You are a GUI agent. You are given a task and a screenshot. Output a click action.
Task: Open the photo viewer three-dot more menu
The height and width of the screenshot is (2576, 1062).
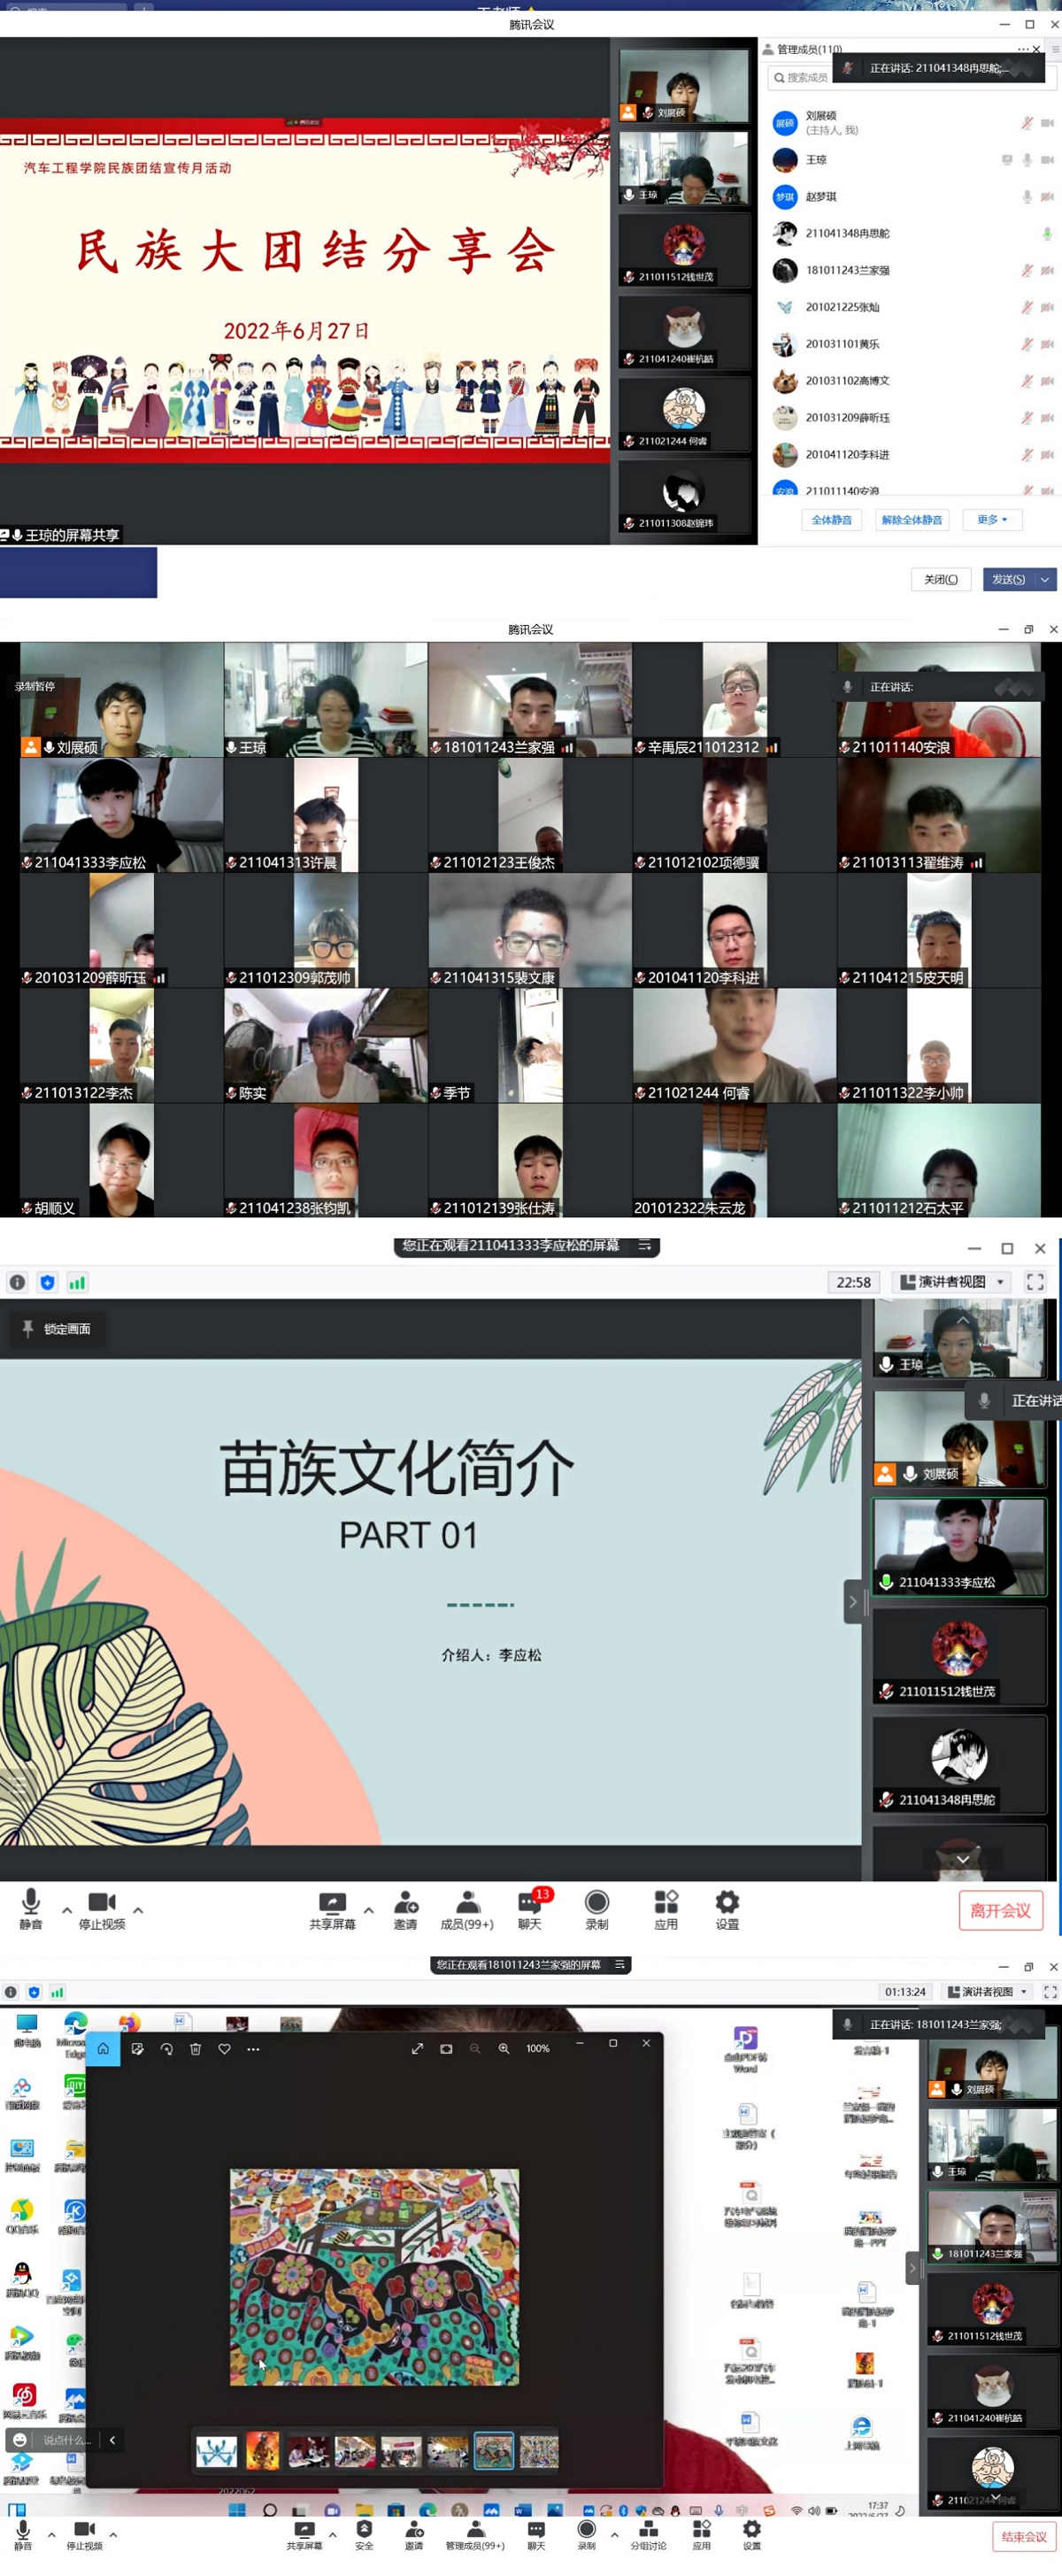[x=253, y=2048]
